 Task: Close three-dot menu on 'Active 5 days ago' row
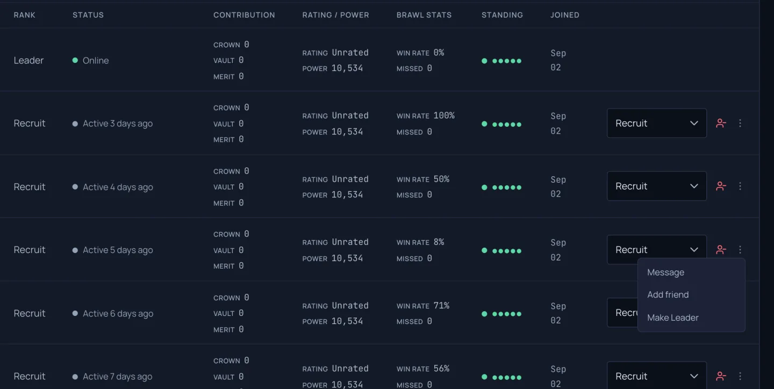click(x=740, y=250)
